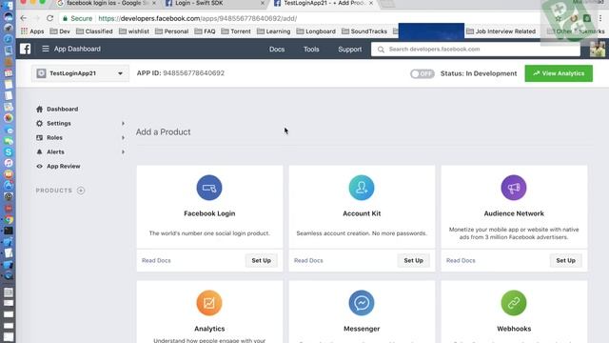Open the profile avatar in the header
Viewport: 609px width, 343px height.
click(598, 50)
